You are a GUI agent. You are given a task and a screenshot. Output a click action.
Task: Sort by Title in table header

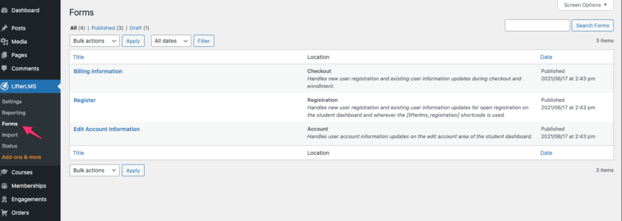78,57
